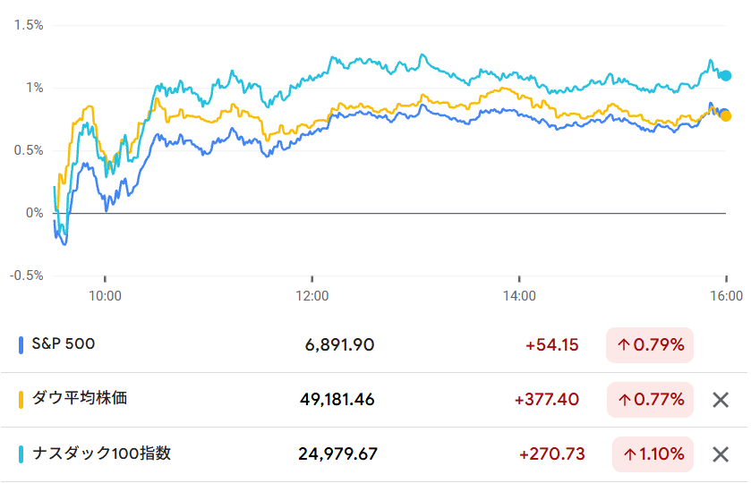Open the S&P 500 index name
751x483 pixels.
(x=63, y=343)
